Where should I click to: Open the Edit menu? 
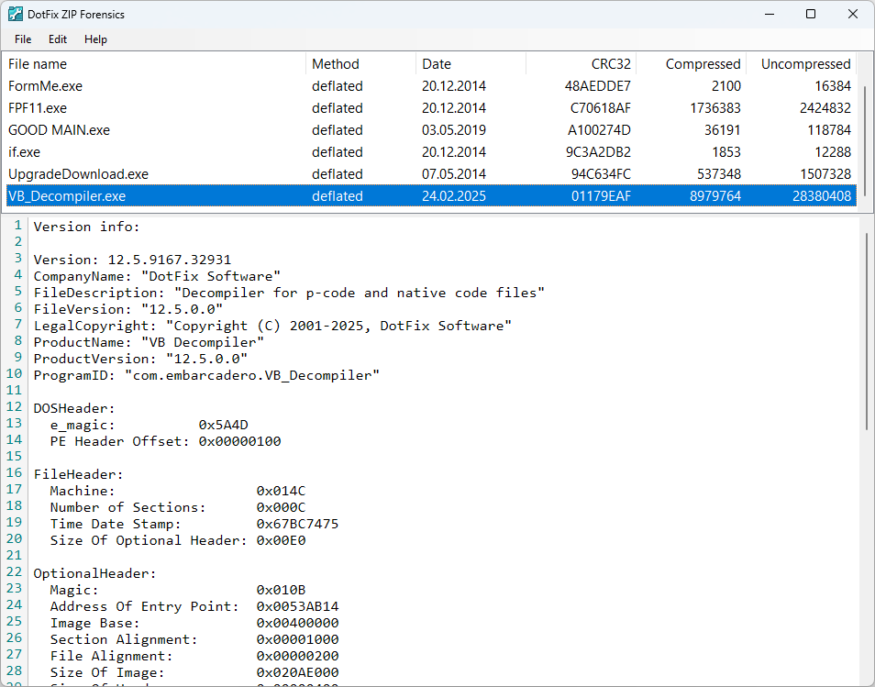(x=58, y=39)
